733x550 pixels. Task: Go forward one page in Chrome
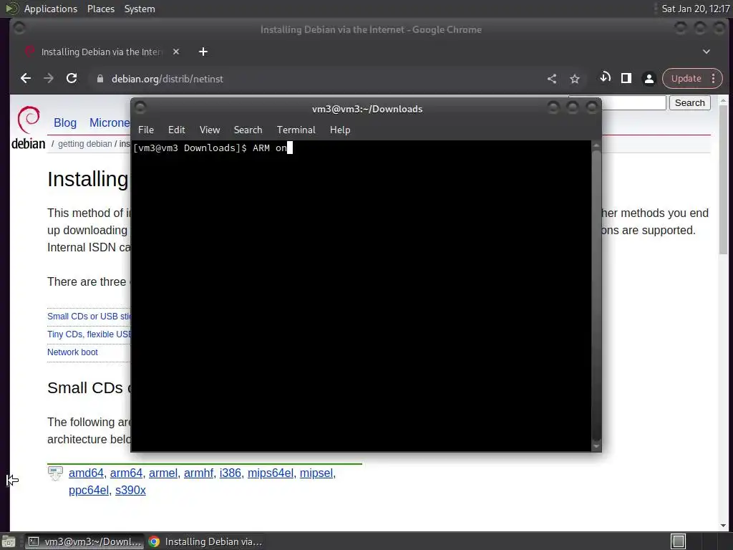coord(48,79)
